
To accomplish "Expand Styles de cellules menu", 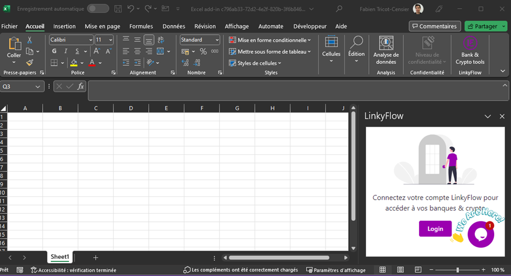I will click(x=255, y=63).
